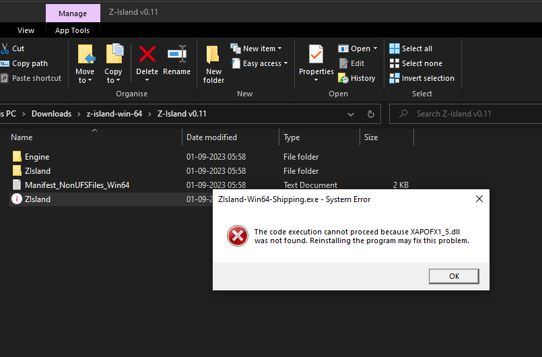Screen dimensions: 542x357
Task: Click Z-Island v0.11 breadcrumb segment
Action: (182, 114)
